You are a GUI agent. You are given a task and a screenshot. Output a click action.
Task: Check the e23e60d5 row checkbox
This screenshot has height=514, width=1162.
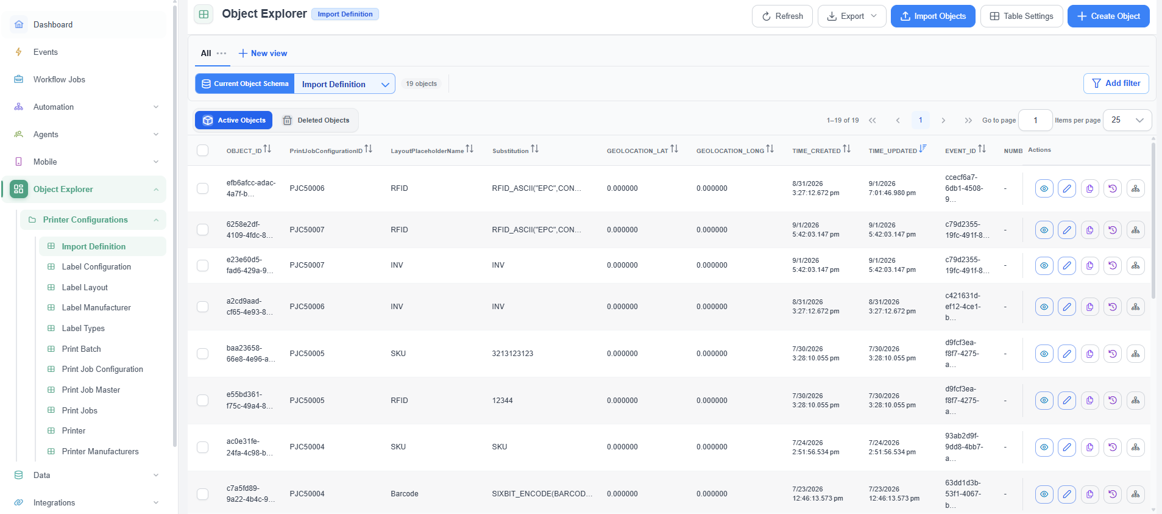(203, 265)
